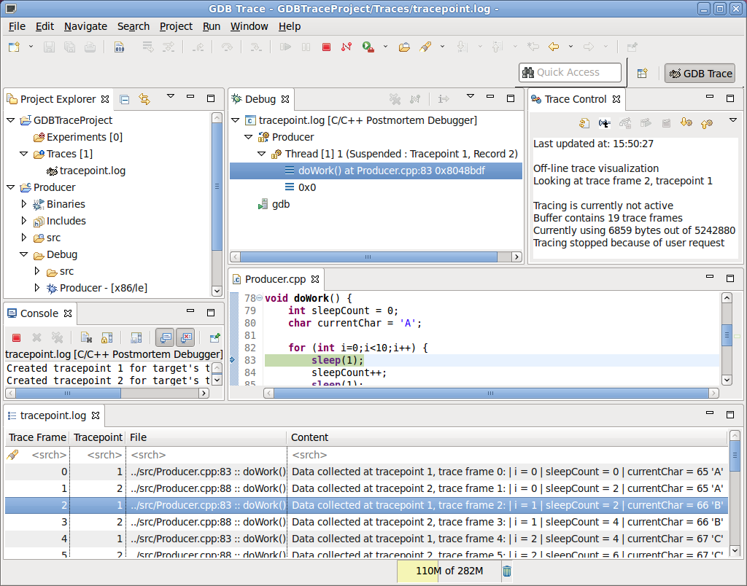Click the garbage collector trash icon
Viewport: 747px width, 586px height.
pyautogui.click(x=507, y=571)
